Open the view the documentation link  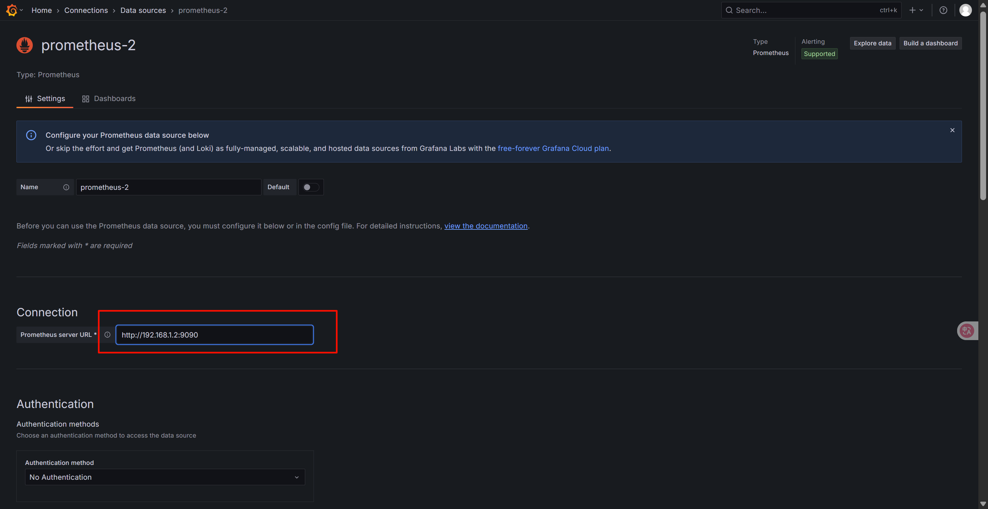pyautogui.click(x=486, y=226)
